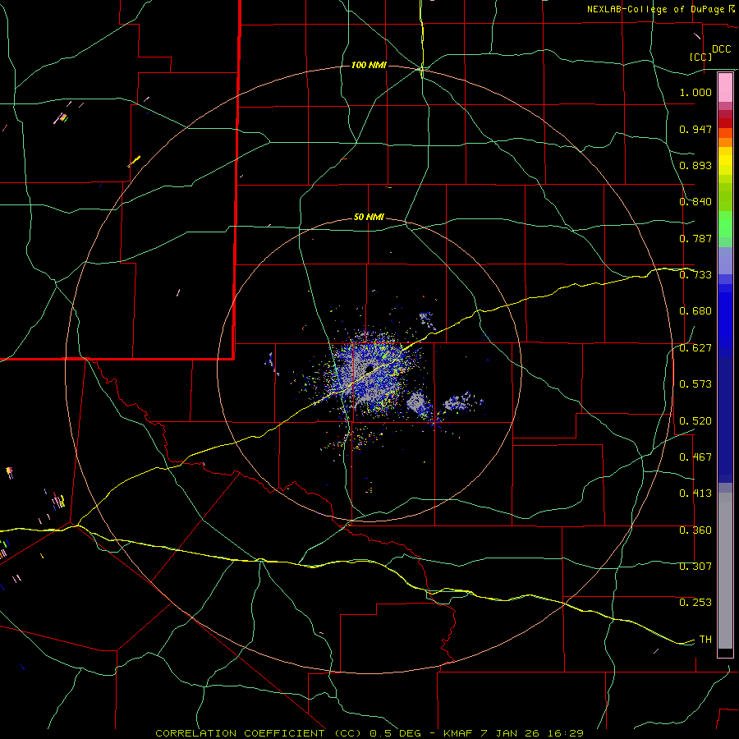739x739 pixels.
Task: Select the 0.840 legend value
Action: [695, 202]
